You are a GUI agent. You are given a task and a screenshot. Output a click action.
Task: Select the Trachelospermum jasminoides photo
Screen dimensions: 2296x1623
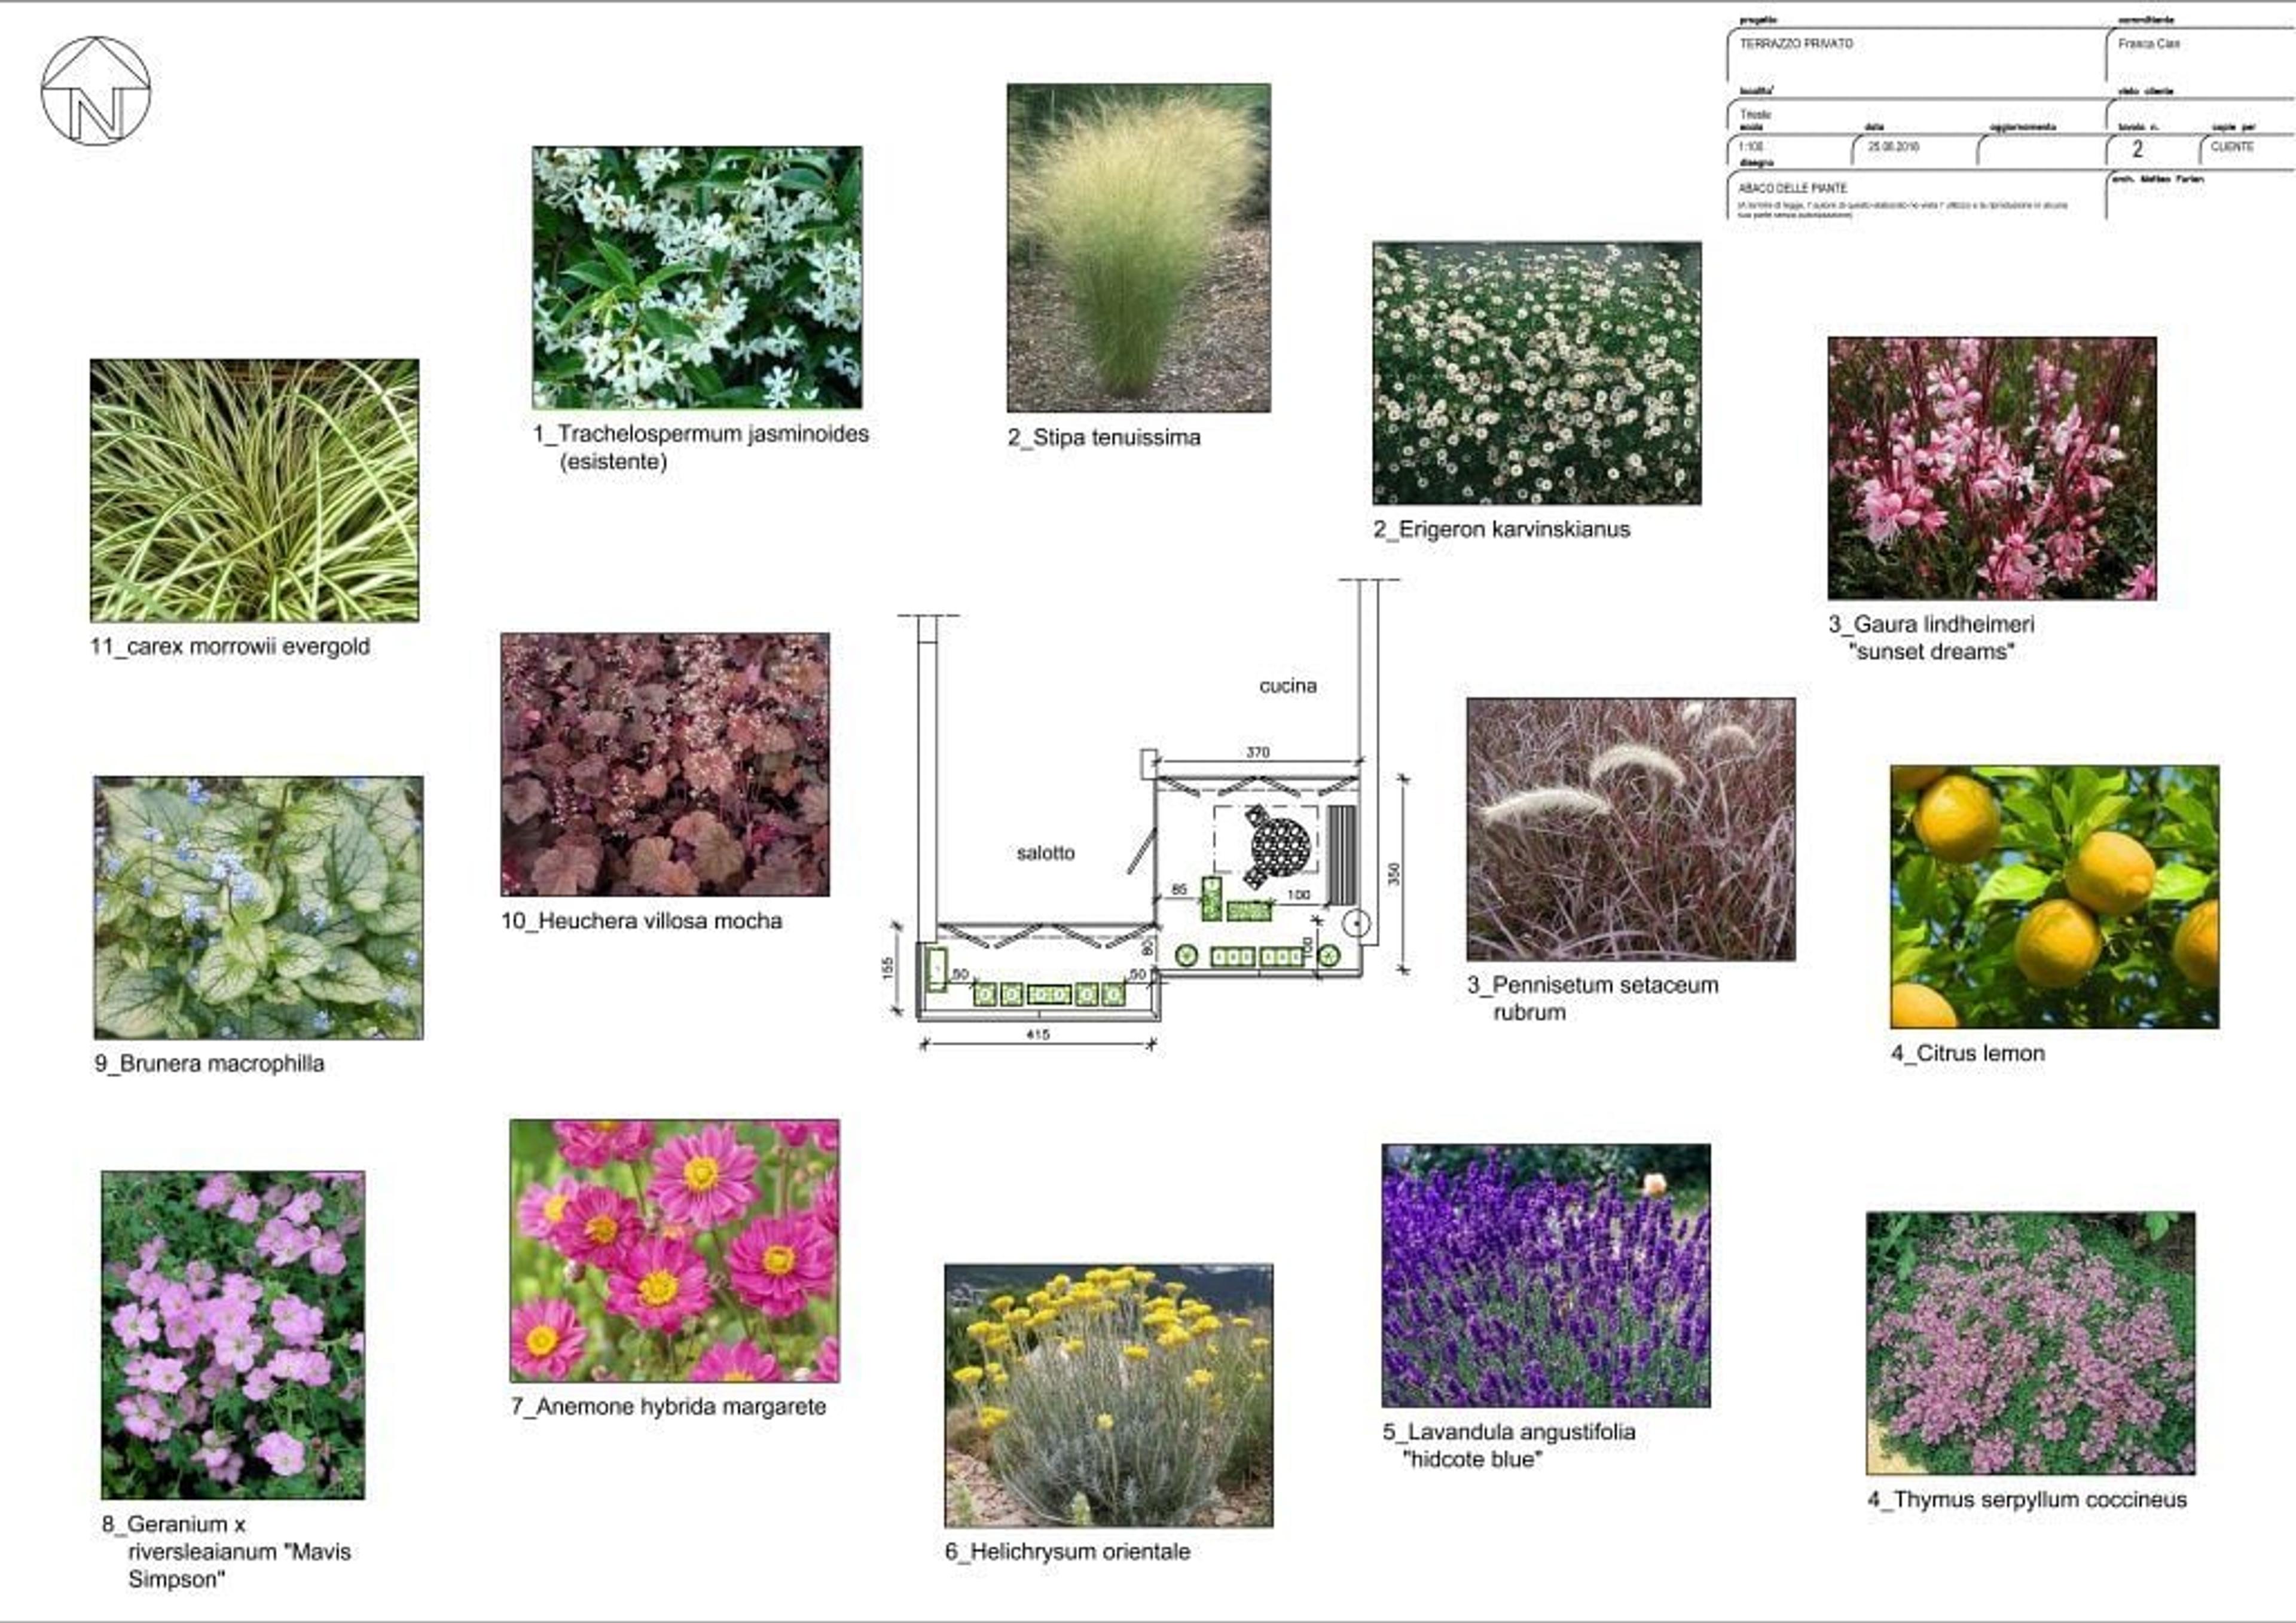[x=697, y=277]
